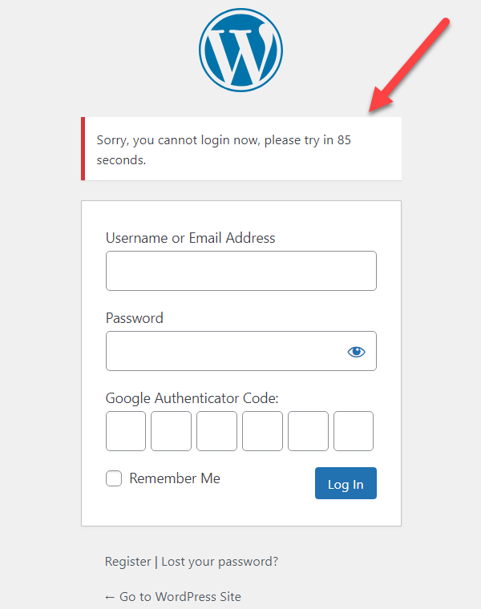Select the fifth Google Authenticator code box
Viewport: 481px width, 609px height.
308,431
